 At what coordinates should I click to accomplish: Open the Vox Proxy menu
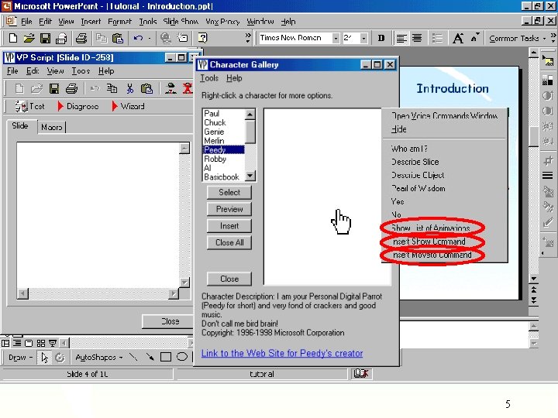pos(222,22)
